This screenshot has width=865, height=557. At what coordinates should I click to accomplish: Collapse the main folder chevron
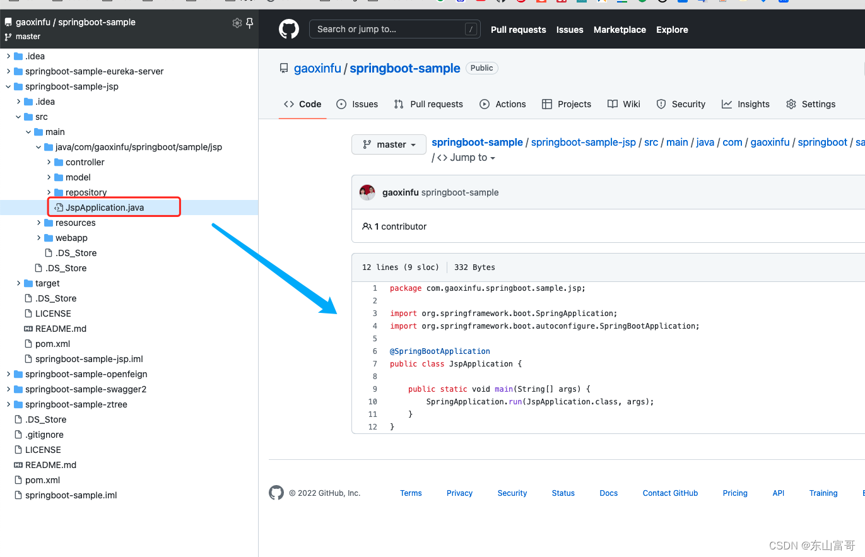point(28,132)
